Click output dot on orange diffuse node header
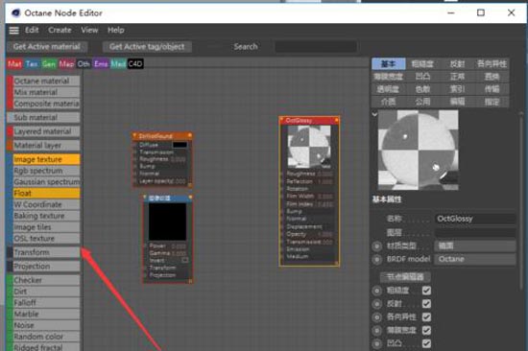 pyautogui.click(x=190, y=135)
